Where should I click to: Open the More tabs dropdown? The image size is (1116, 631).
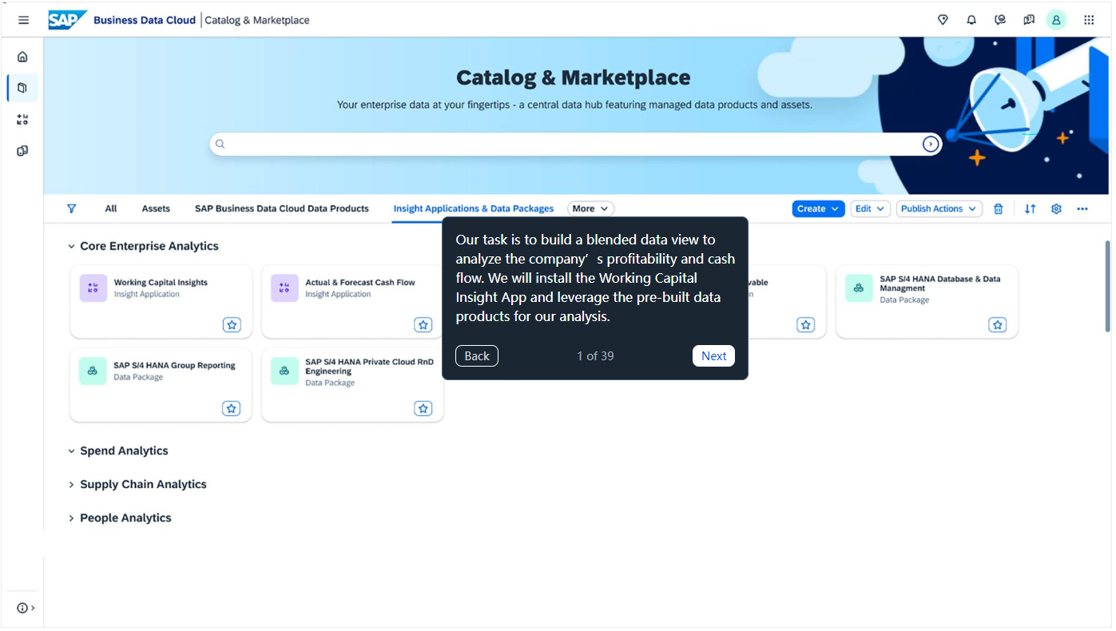[x=591, y=208]
